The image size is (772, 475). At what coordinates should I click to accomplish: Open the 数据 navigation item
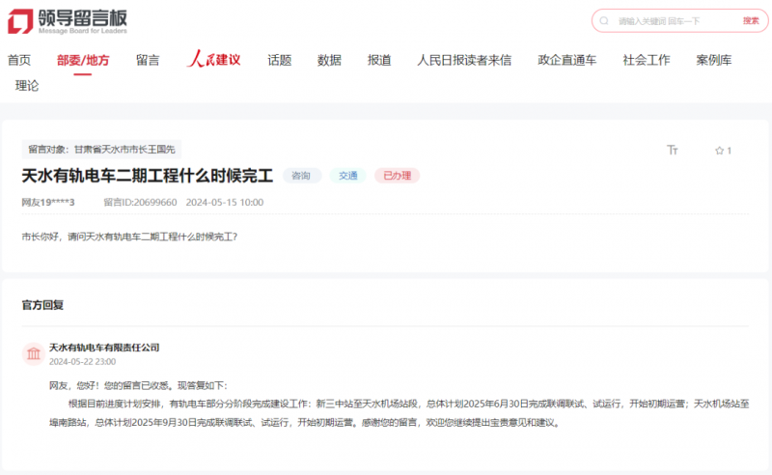coord(329,60)
